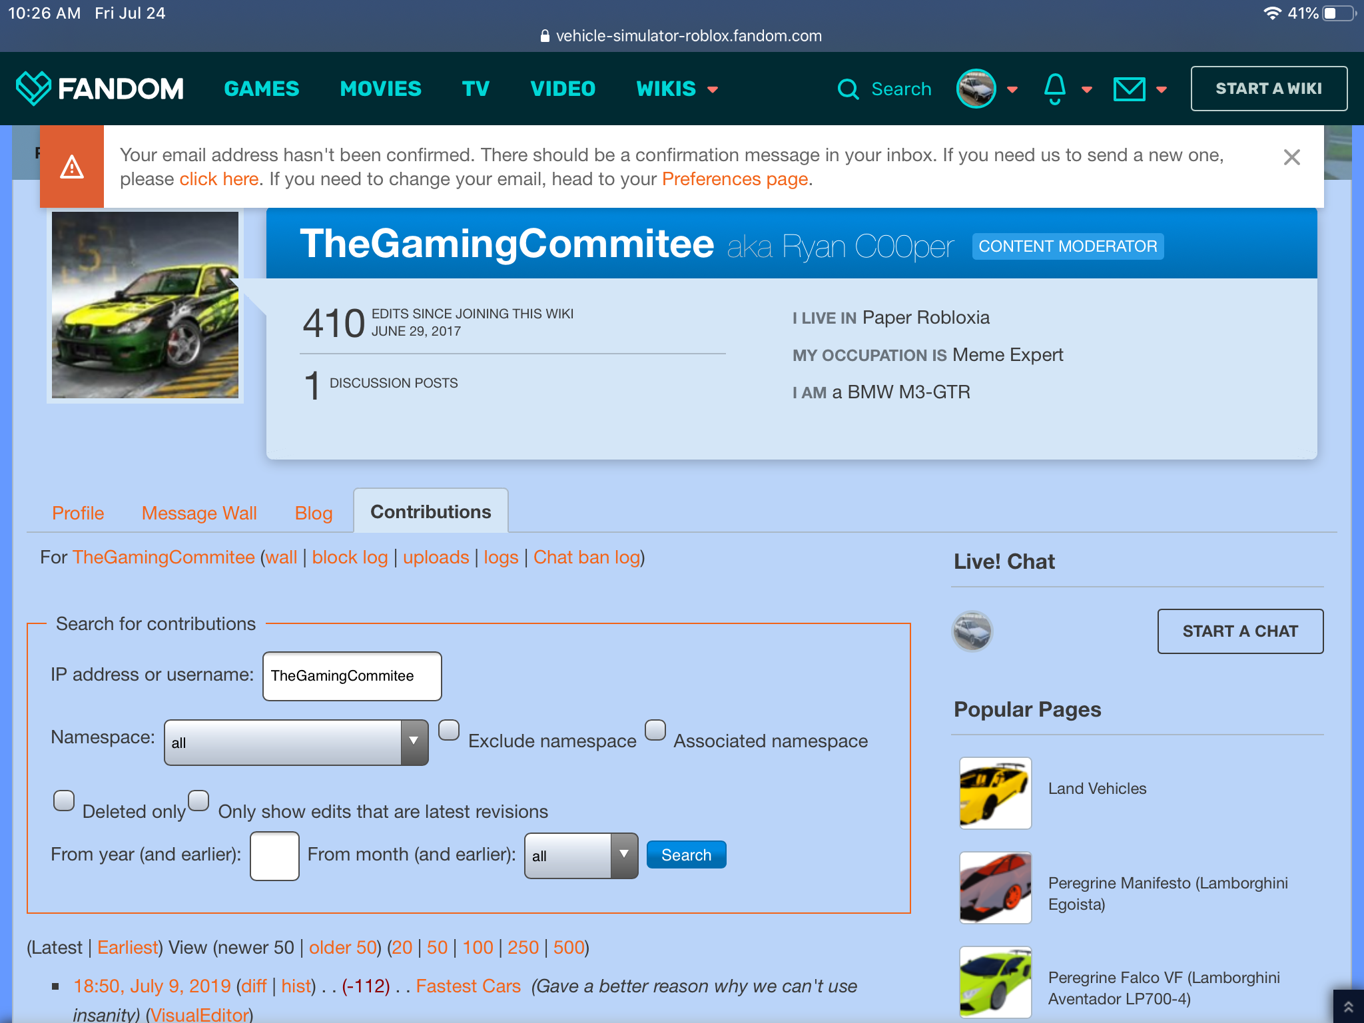Screen dimensions: 1364x1023
Task: Expand the Namespace dropdown
Action: 296,742
